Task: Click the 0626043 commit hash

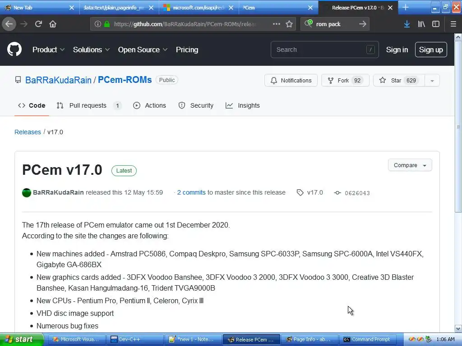Action: [357, 193]
